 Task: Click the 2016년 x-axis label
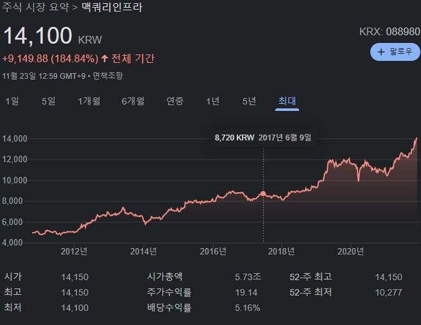pyautogui.click(x=213, y=251)
